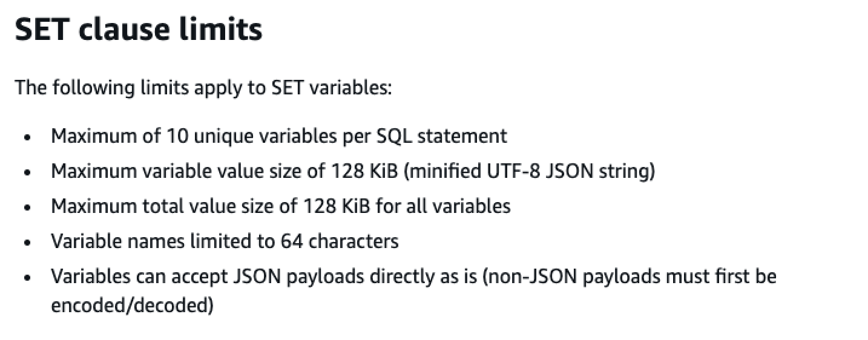Image resolution: width=868 pixels, height=340 pixels.
Task: Click "SET variables:" in the intro sentence
Action: pyautogui.click(x=329, y=88)
